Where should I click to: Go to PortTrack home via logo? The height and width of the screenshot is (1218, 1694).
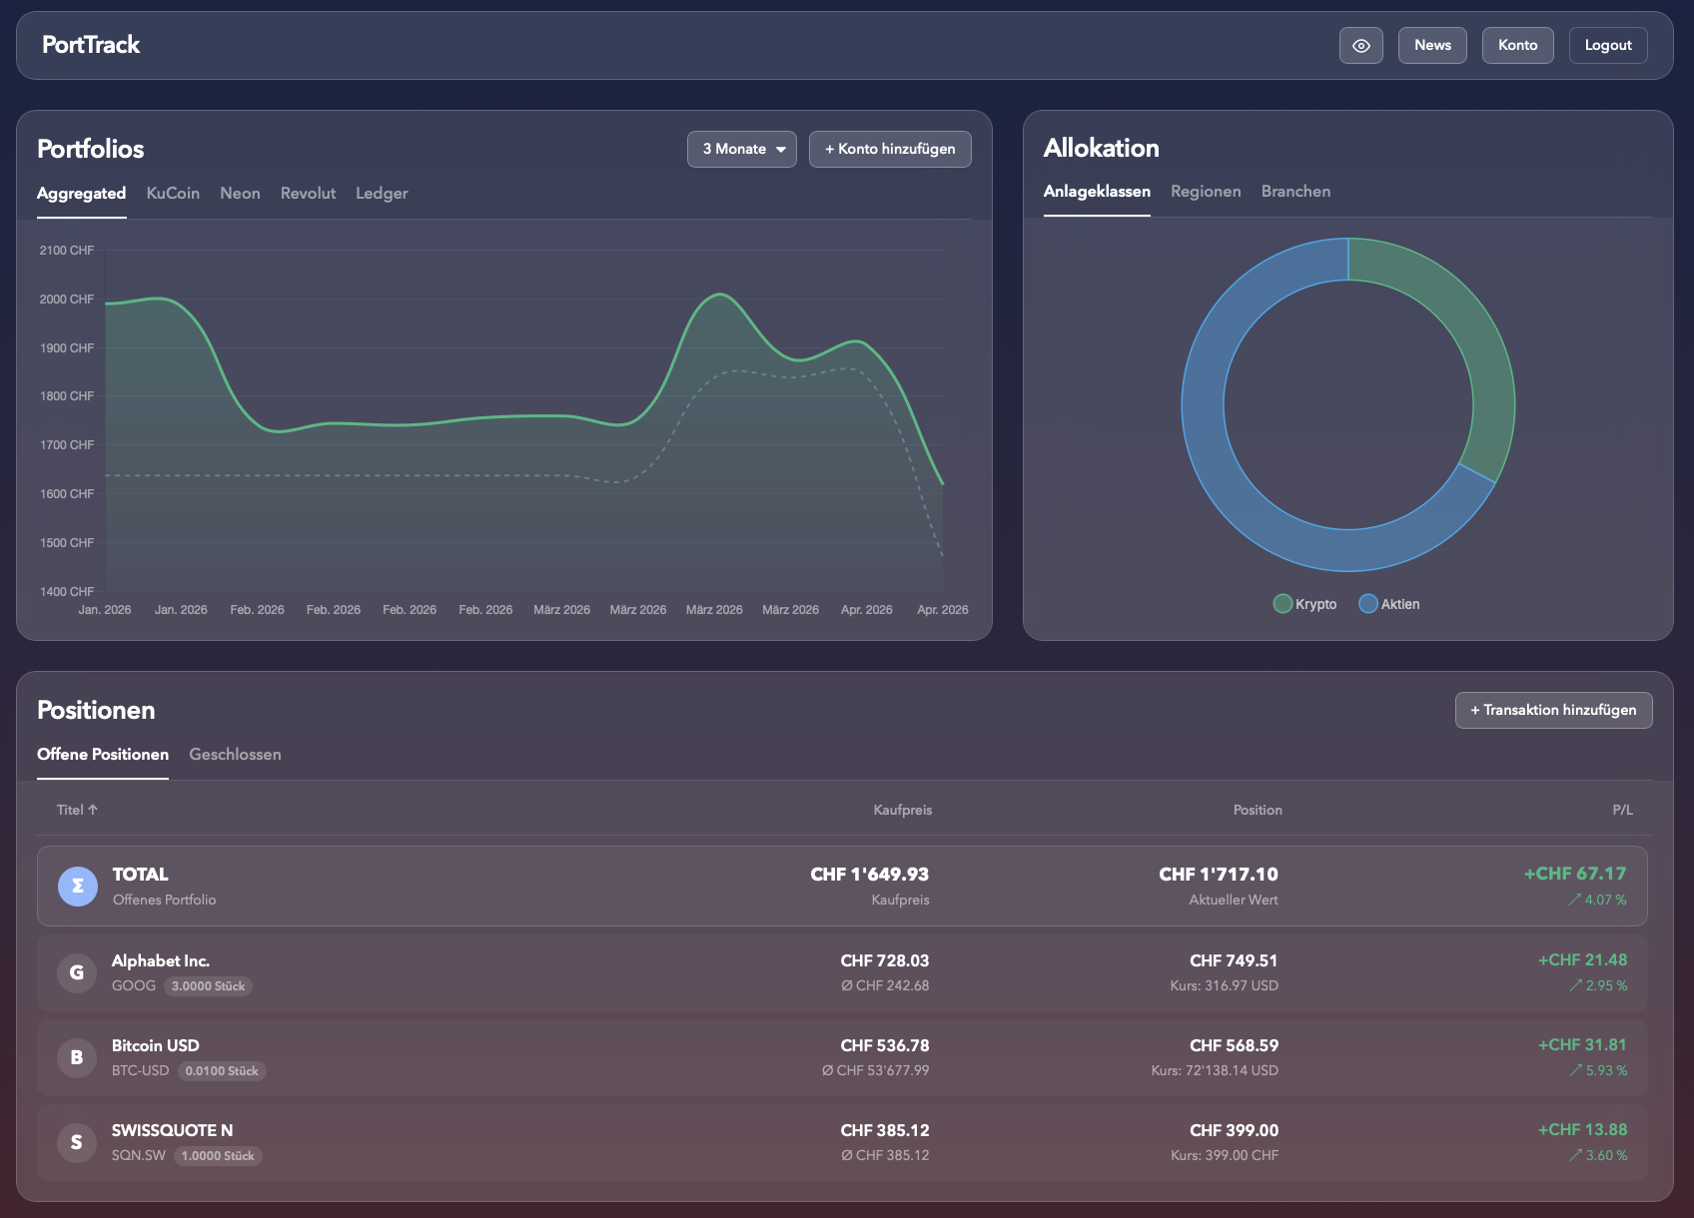[91, 45]
